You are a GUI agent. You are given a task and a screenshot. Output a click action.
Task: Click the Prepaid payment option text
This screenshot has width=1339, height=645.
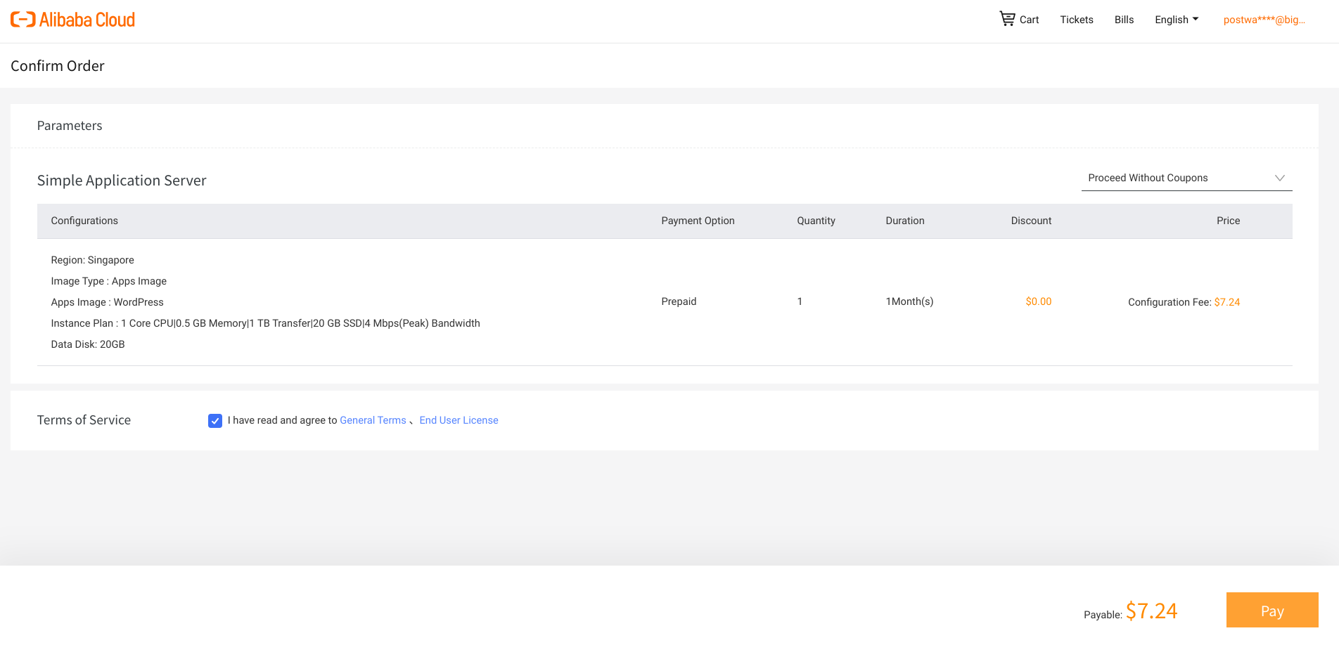coord(679,301)
